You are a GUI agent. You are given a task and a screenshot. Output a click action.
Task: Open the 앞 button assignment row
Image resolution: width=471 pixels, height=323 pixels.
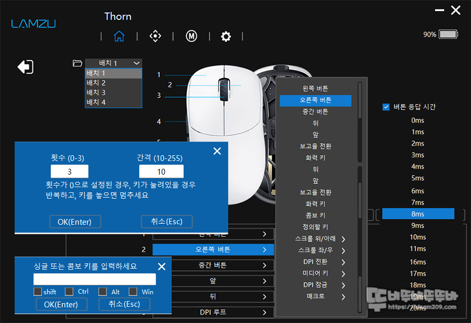[213, 281]
